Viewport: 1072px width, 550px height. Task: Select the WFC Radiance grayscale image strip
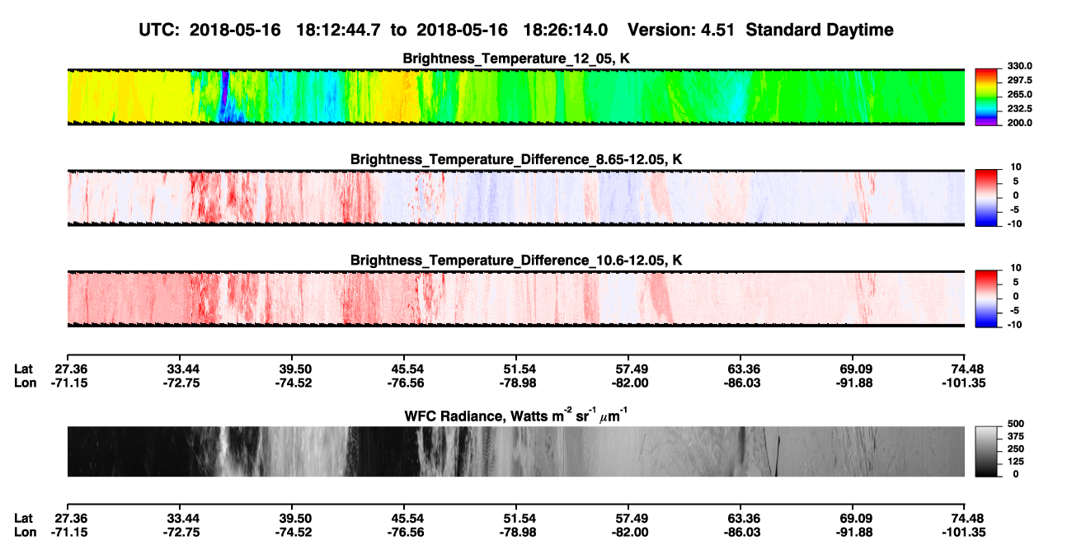[x=515, y=451]
